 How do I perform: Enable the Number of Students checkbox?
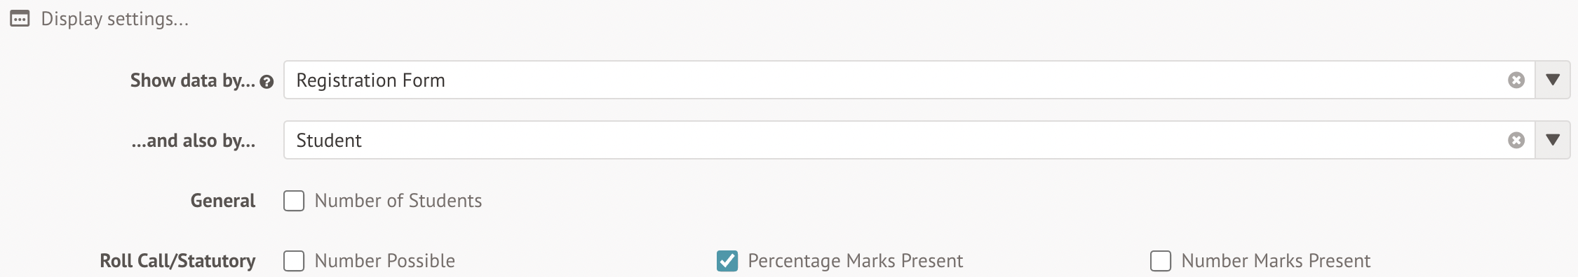coord(294,201)
